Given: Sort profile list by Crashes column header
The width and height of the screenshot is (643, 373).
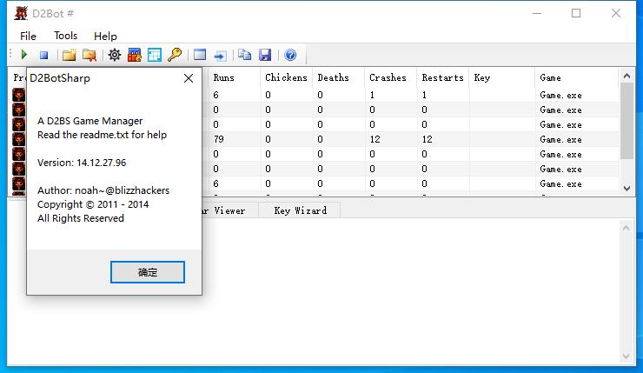Looking at the screenshot, I should point(388,77).
